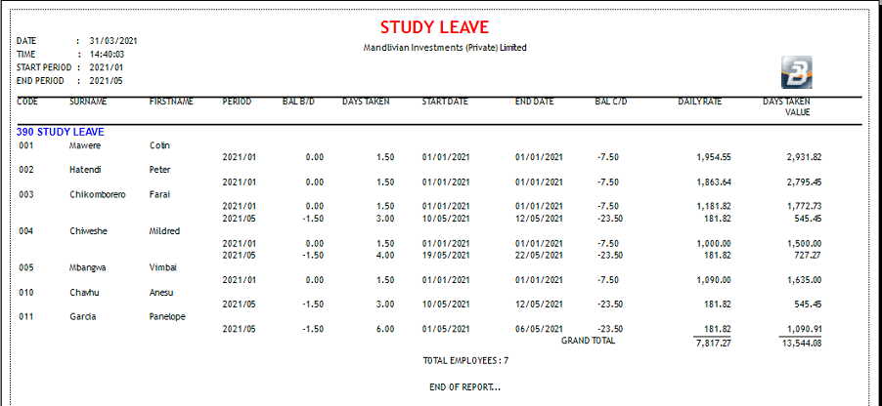Screen dimensions: 882x406
Task: Click Mawere's days taken value 2,931.82
Action: point(804,157)
